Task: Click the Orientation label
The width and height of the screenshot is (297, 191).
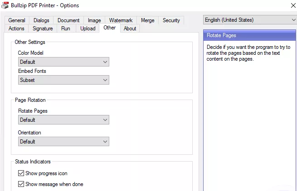Action: (x=29, y=133)
